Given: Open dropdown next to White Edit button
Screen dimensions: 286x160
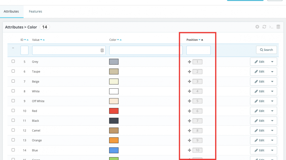Looking at the screenshot, I should point(272,91).
